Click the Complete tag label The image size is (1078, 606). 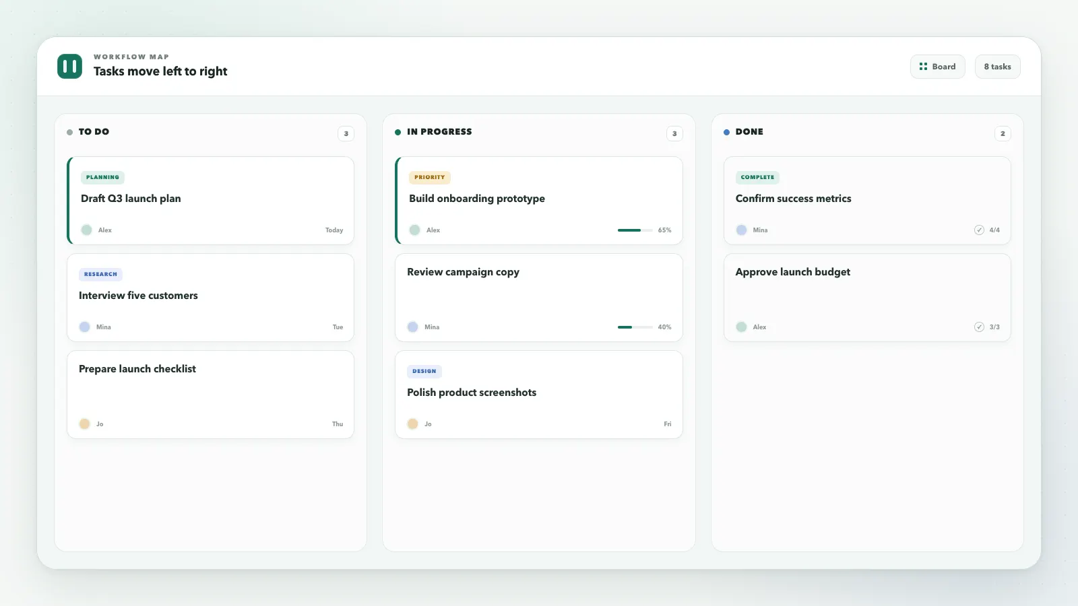(x=757, y=178)
